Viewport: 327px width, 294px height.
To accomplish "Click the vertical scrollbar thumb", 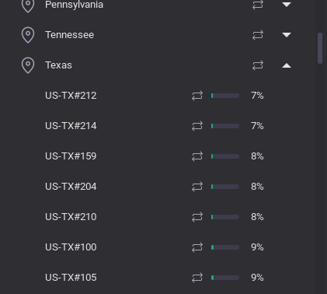I will pyautogui.click(x=320, y=48).
